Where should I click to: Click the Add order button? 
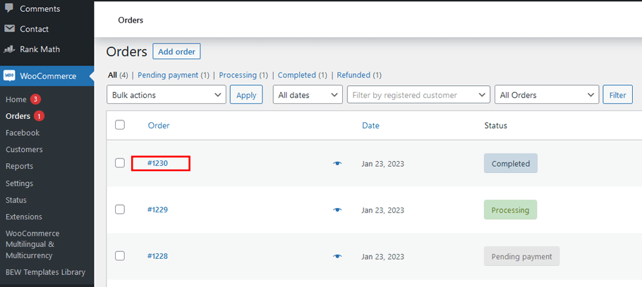176,51
